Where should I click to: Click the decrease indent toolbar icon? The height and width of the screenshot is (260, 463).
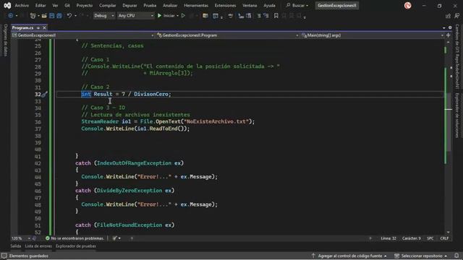click(x=241, y=16)
